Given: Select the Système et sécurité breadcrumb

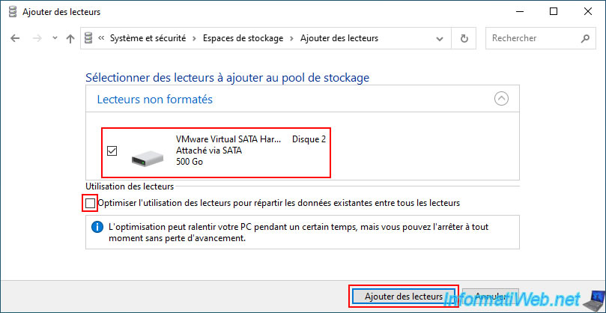Looking at the screenshot, I should point(148,38).
